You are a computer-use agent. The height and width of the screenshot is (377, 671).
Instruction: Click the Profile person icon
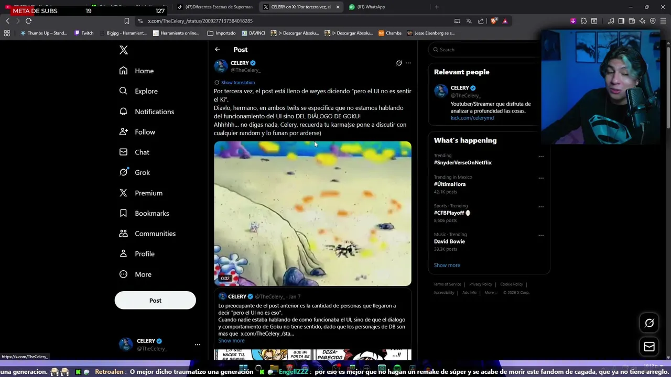pos(123,254)
